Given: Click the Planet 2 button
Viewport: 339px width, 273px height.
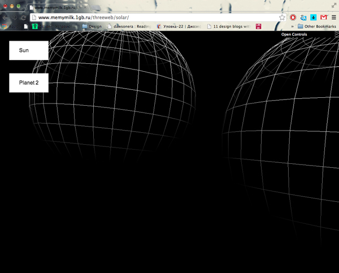Looking at the screenshot, I should point(28,83).
